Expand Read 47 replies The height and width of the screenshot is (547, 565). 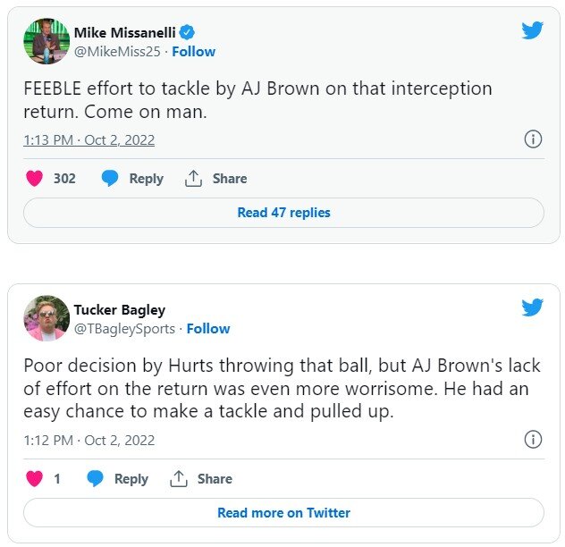(x=283, y=213)
